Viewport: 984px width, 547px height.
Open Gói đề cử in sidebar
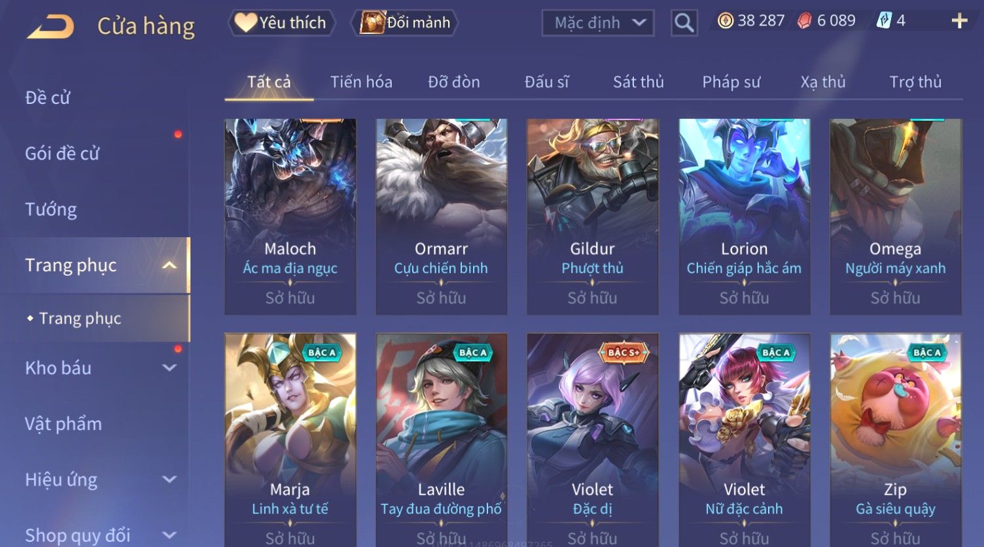click(62, 154)
